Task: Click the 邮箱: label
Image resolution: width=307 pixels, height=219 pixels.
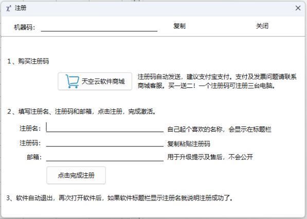Action: pyautogui.click(x=34, y=157)
